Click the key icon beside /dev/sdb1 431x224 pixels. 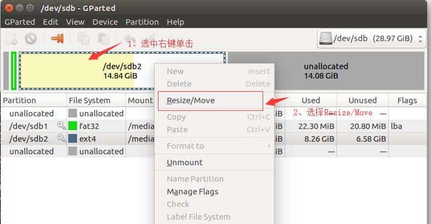point(62,126)
